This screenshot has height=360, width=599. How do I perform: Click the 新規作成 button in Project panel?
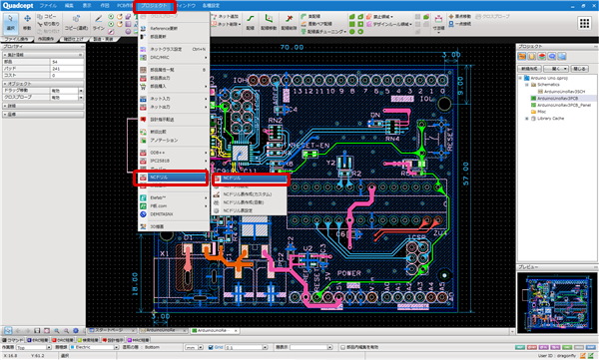click(x=529, y=69)
